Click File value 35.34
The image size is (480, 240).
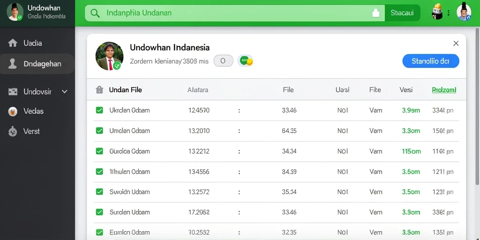[x=289, y=192]
